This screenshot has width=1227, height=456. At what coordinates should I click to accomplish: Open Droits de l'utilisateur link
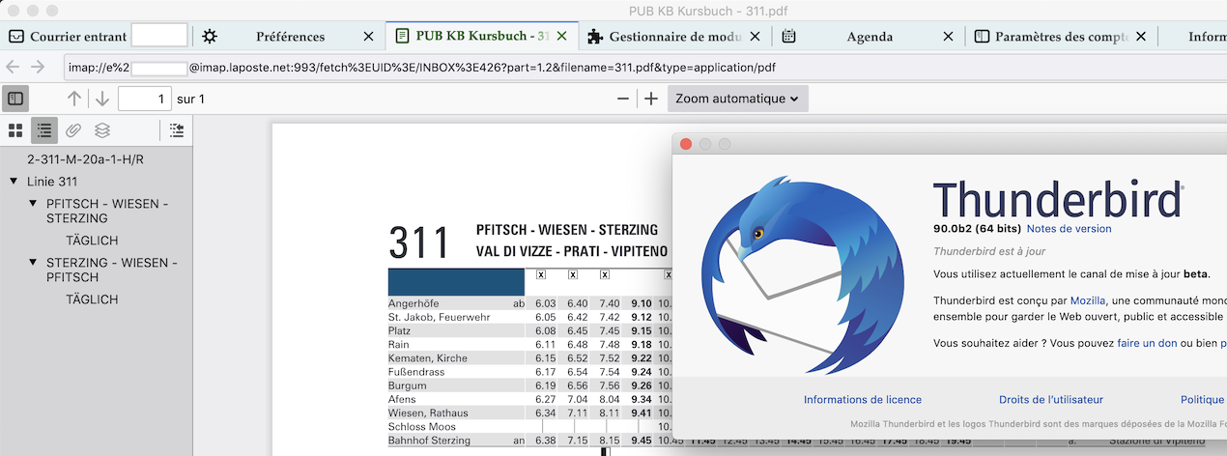pos(1051,400)
